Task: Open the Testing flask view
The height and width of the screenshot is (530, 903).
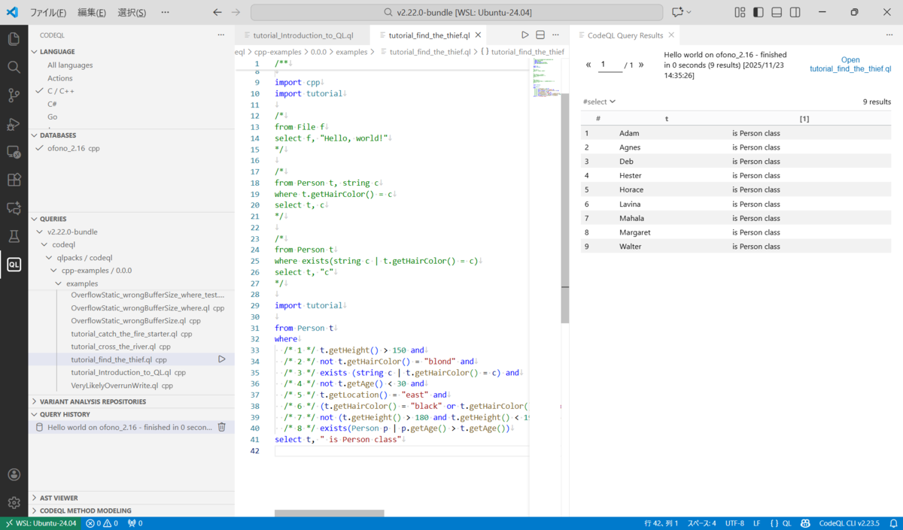Action: click(14, 236)
